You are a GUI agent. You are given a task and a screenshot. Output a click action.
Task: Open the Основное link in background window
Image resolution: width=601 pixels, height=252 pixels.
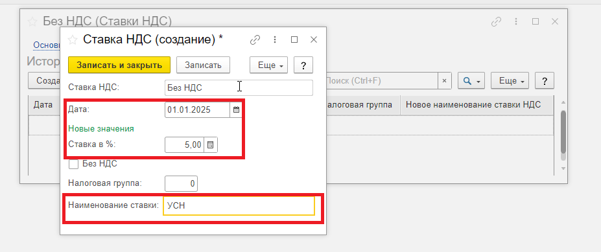click(x=47, y=45)
